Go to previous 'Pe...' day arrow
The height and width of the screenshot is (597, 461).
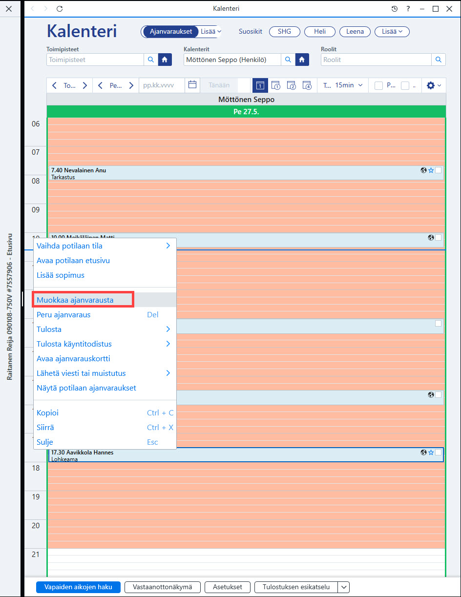click(x=100, y=85)
